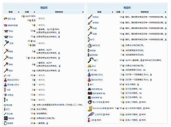Click the torch icon in left table

[x=5, y=75]
